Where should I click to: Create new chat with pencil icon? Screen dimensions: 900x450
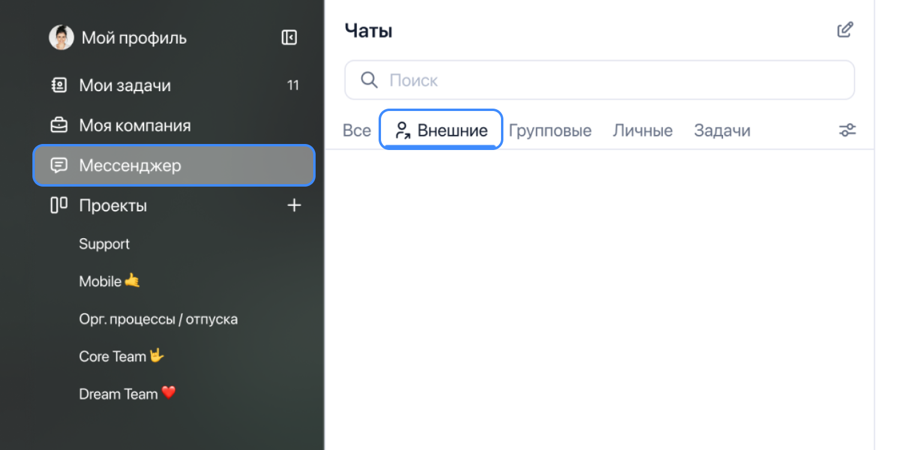click(x=845, y=30)
